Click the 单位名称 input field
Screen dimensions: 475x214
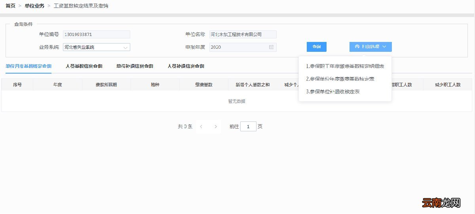(243, 34)
